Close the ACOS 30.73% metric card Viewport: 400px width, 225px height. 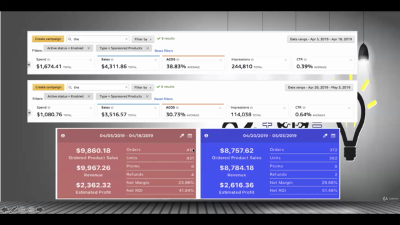coord(220,108)
